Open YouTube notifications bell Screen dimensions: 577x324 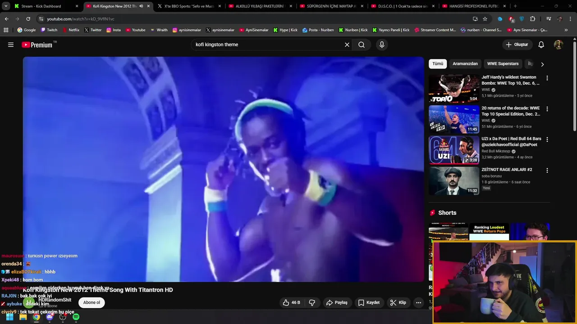[541, 45]
